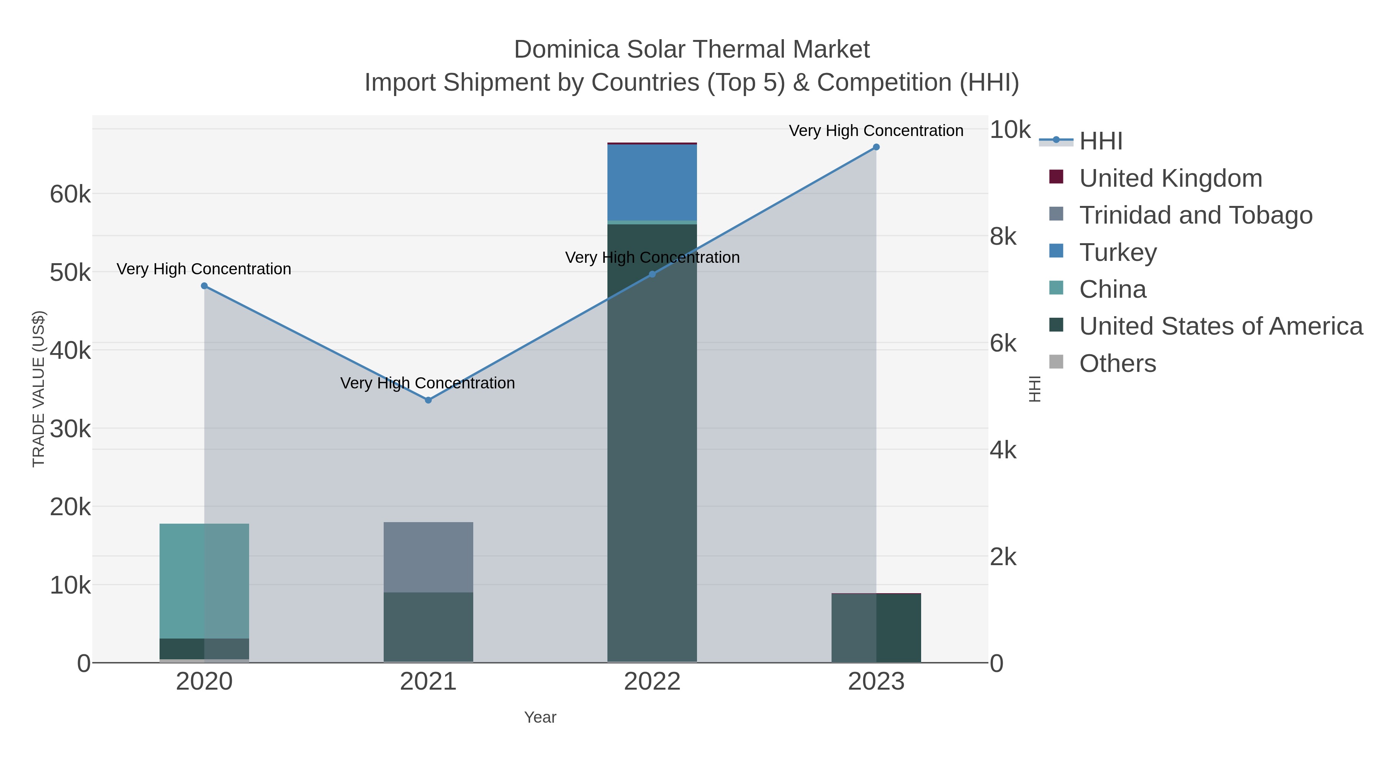This screenshot has height=778, width=1384.
Task: Click the China bar segment for 2020
Action: pos(204,581)
